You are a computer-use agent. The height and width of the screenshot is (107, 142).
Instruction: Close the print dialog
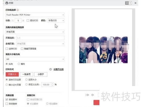[135, 3]
